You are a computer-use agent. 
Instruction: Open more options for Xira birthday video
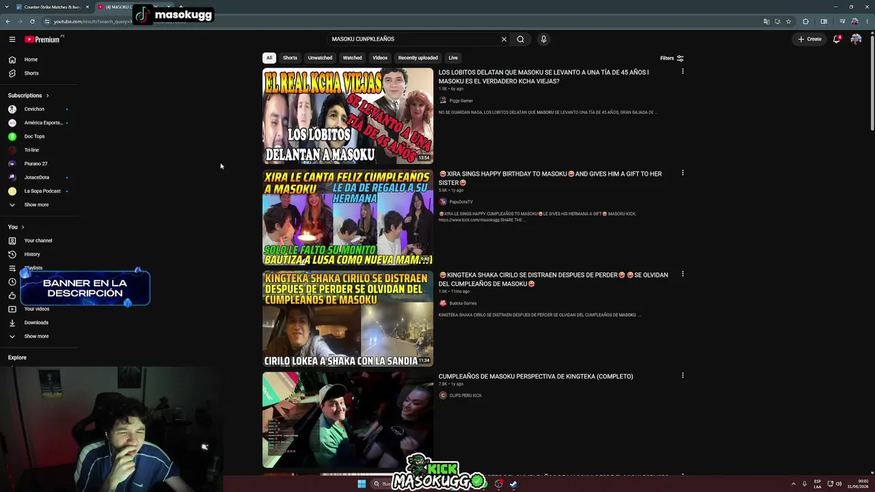[682, 173]
